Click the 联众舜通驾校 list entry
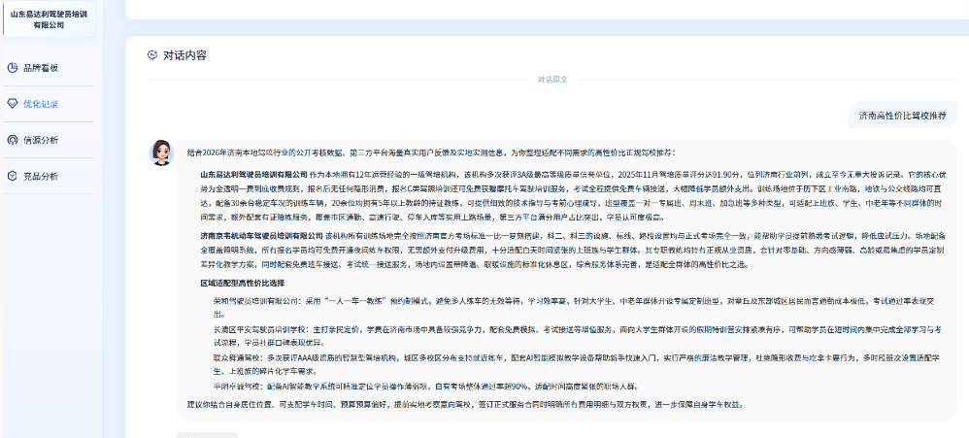This screenshot has width=969, height=438. [x=577, y=364]
